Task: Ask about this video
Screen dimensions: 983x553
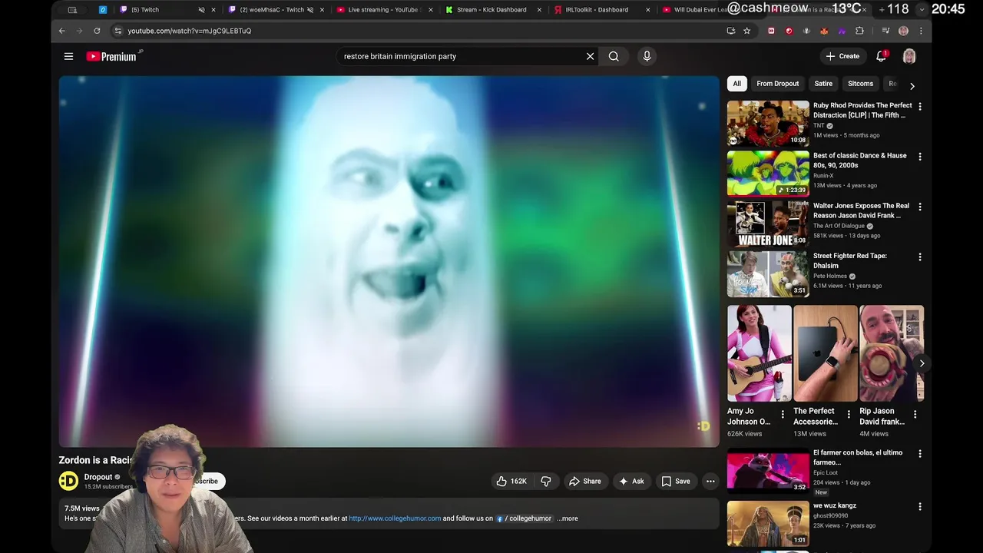Action: [631, 481]
